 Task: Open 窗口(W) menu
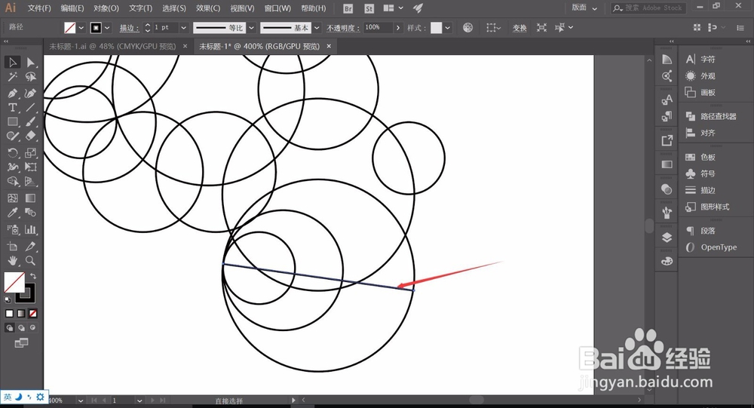coord(277,8)
